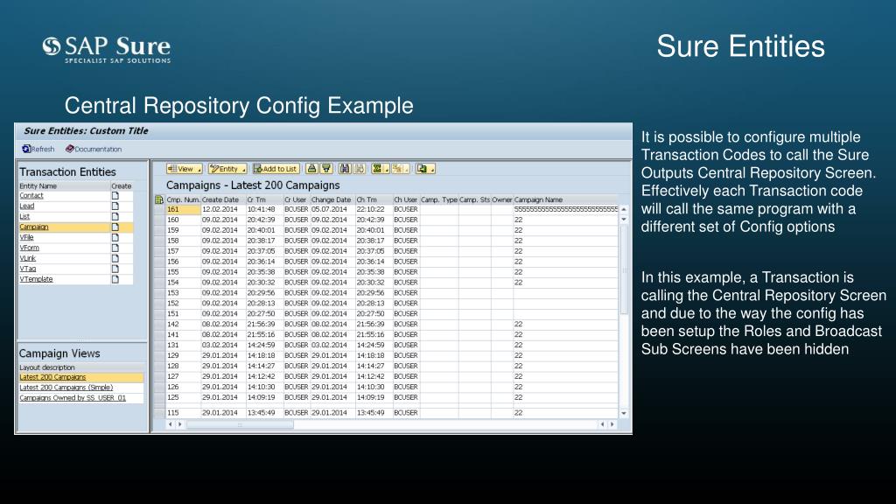Click the Ch User column header

click(x=406, y=200)
